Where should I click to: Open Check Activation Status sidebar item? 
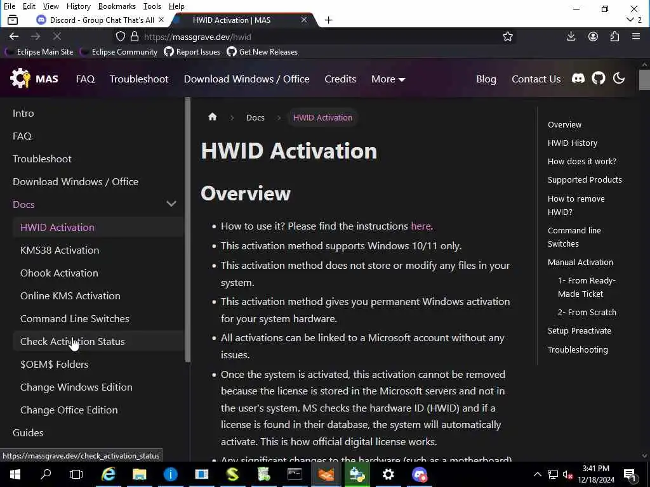[x=98, y=341]
